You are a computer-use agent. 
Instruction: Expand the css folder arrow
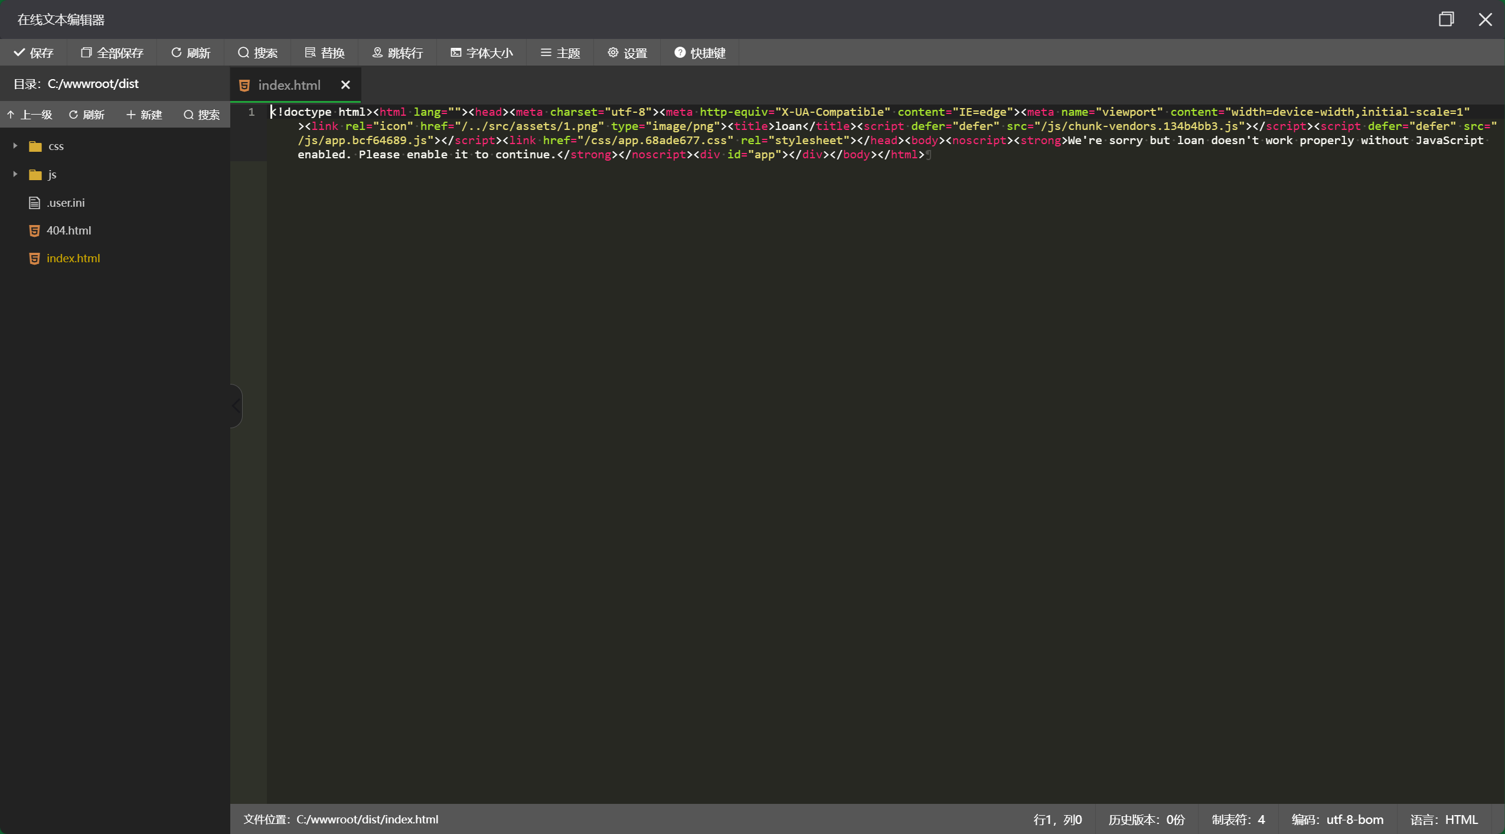click(15, 146)
